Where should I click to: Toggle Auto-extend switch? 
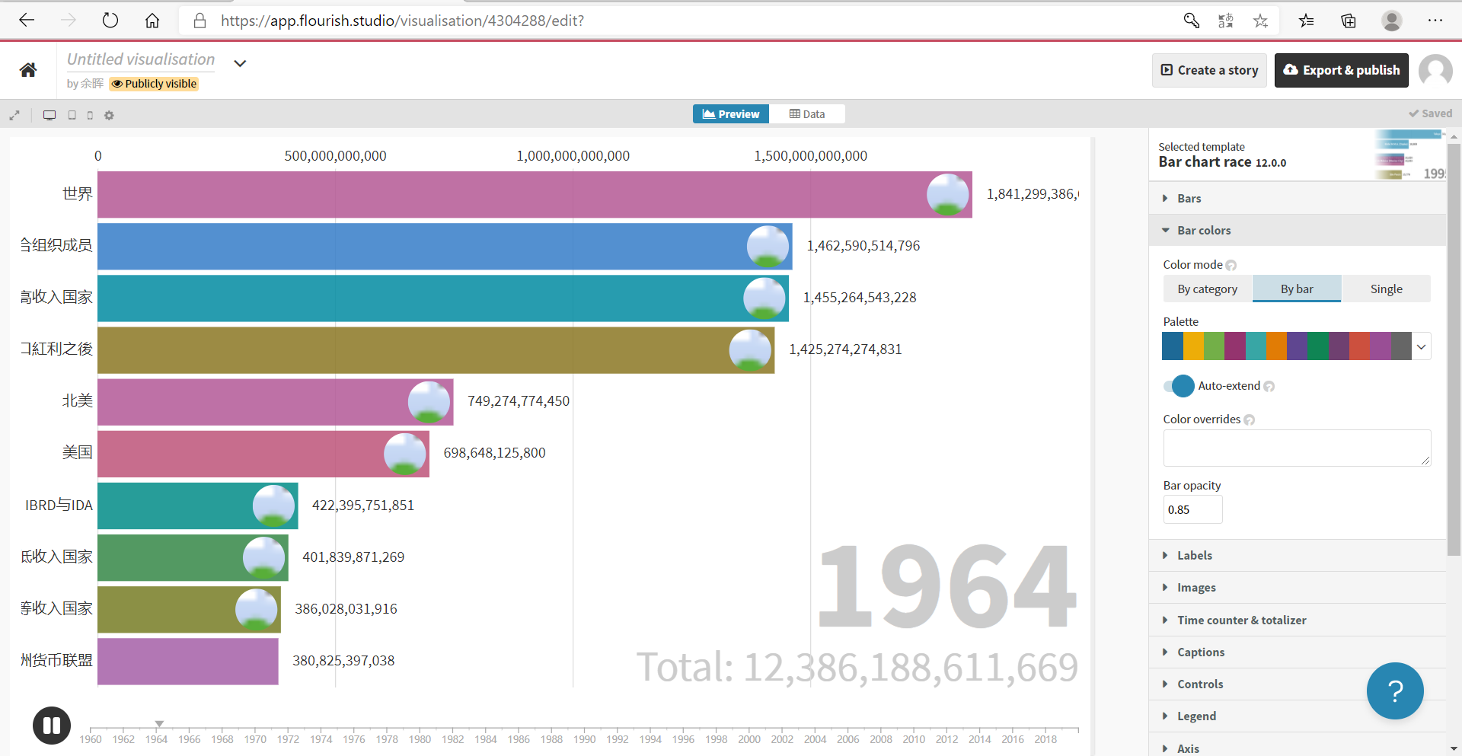(x=1179, y=386)
